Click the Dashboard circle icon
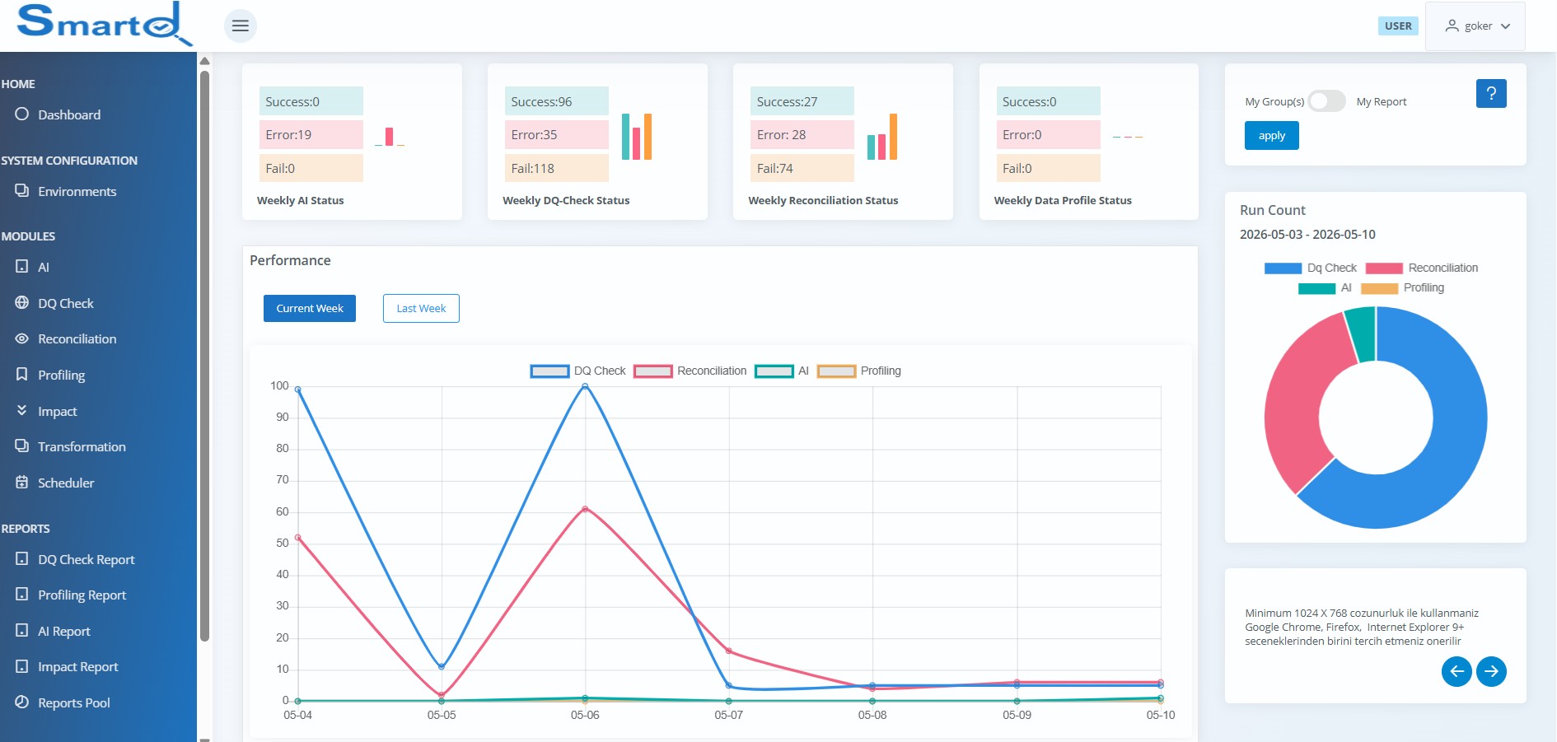The image size is (1557, 742). [22, 114]
